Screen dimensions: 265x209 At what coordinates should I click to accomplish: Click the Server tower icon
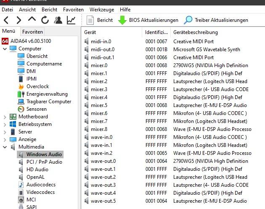coord(13,132)
